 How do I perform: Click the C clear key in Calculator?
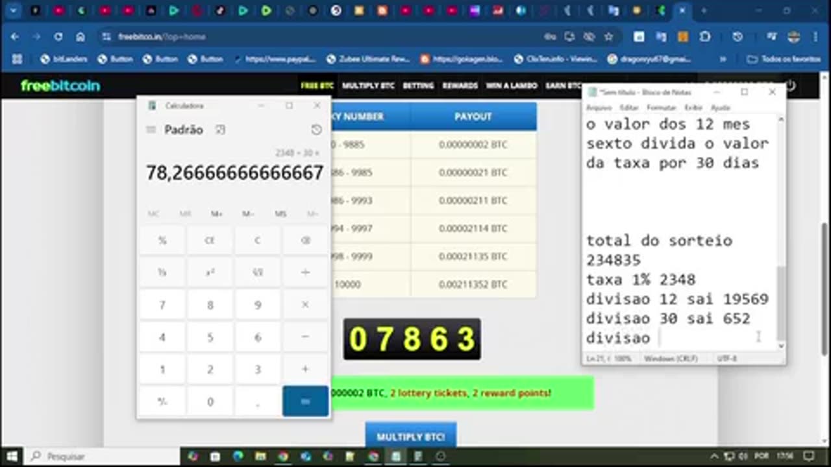coord(258,240)
